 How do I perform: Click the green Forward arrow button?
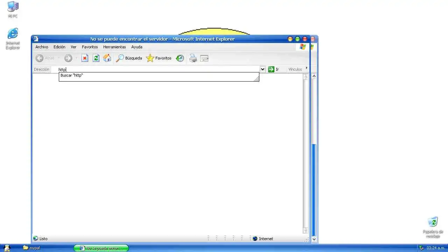(68, 58)
